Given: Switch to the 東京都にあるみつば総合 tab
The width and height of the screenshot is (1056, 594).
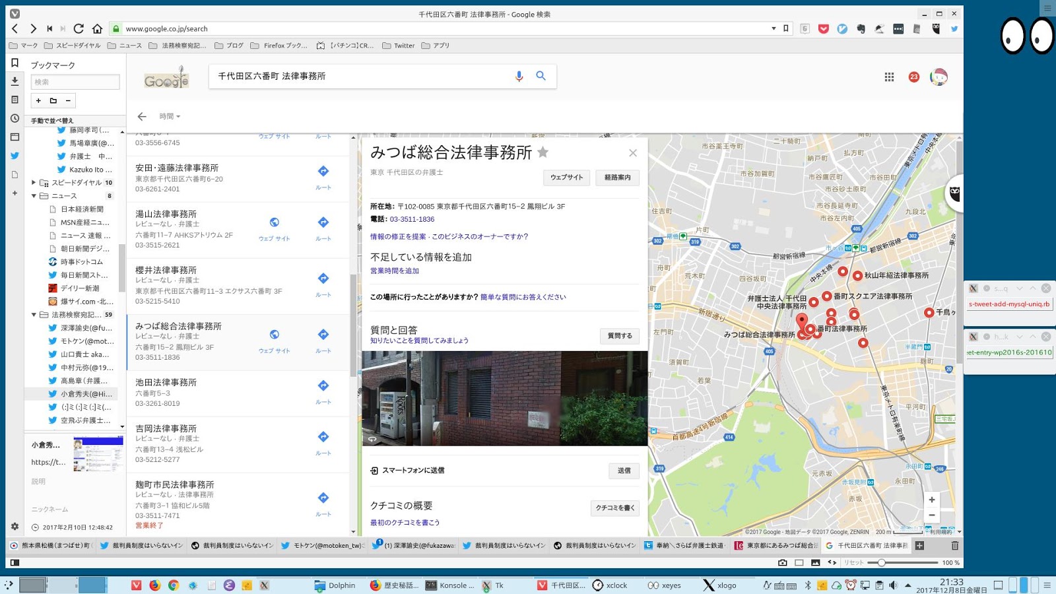Looking at the screenshot, I should coord(775,545).
